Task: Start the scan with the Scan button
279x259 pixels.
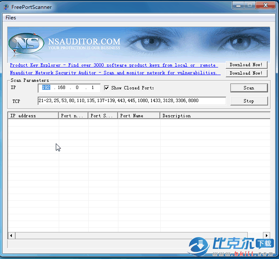Action: click(249, 88)
